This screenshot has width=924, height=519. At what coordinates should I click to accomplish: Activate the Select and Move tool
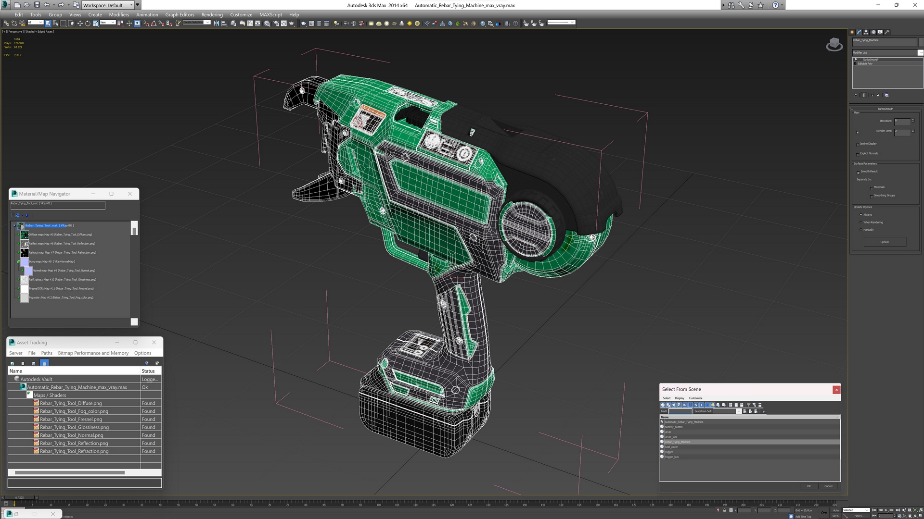point(80,23)
